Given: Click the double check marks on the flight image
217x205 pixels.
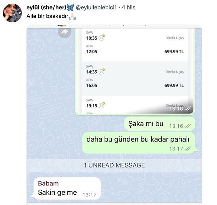Looking at the screenshot, I should 188,109.
